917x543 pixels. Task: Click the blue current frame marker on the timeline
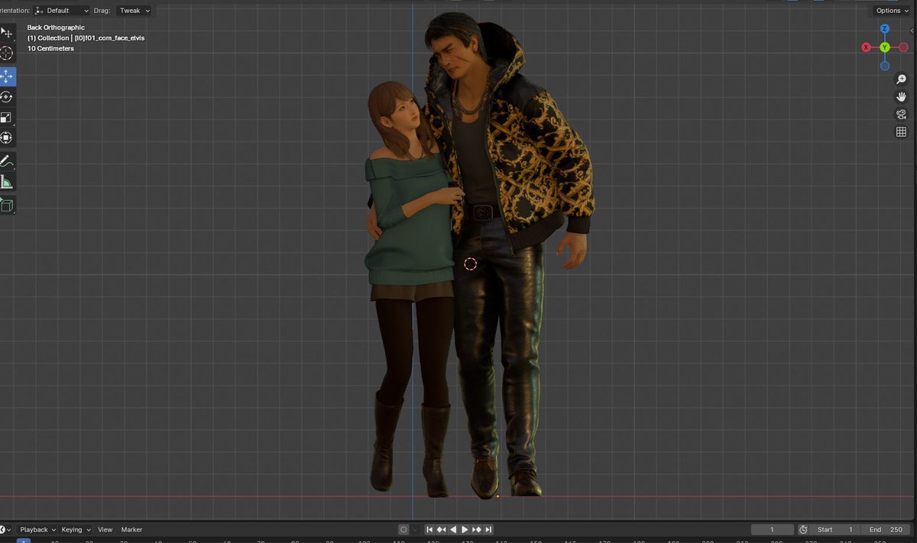[x=24, y=541]
